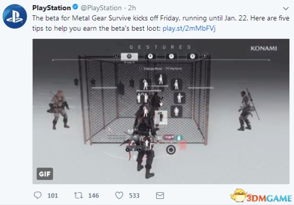Open the @PlayStation handle
Screen dimensions: 294x205
pyautogui.click(x=101, y=8)
